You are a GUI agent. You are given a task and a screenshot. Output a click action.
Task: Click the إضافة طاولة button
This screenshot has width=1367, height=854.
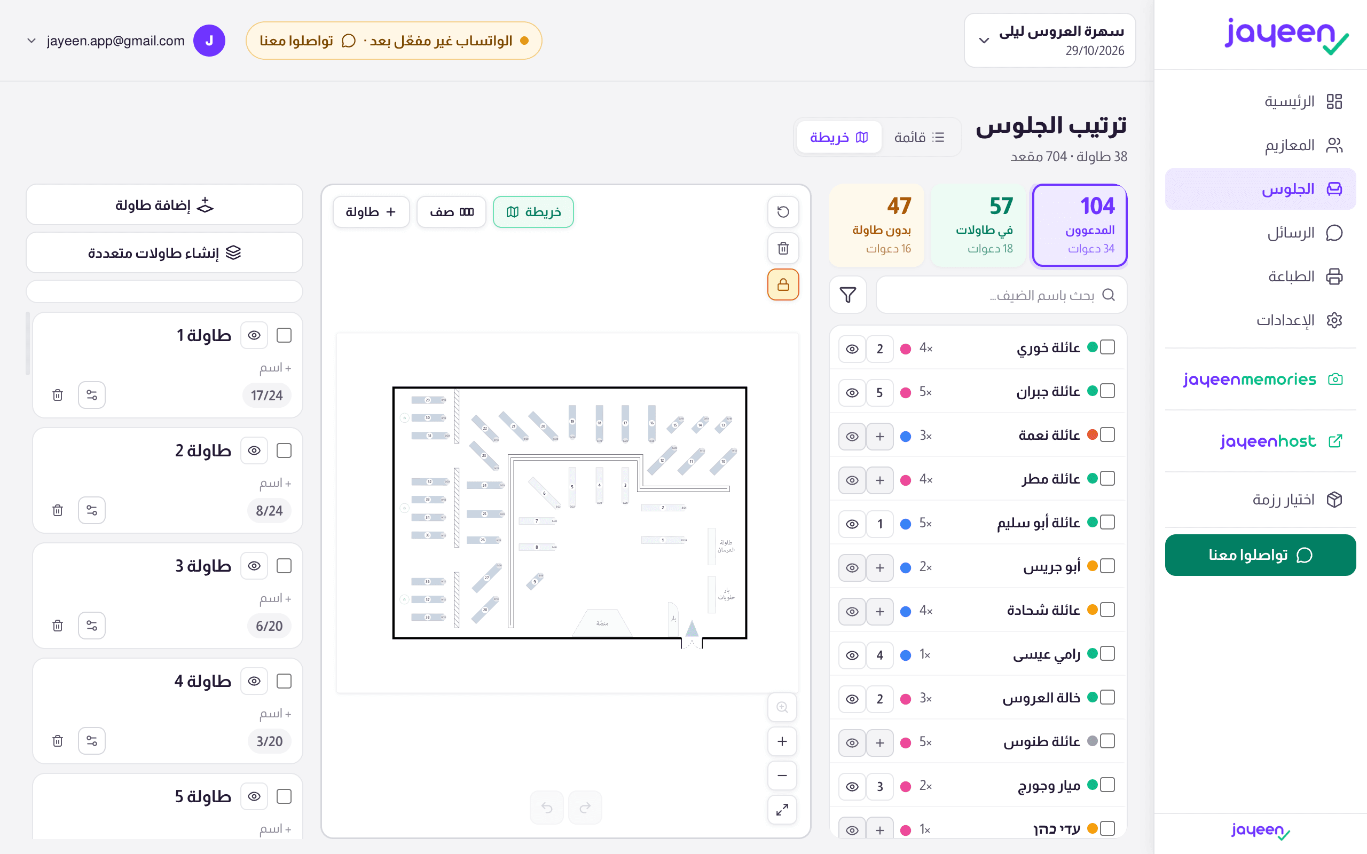click(164, 205)
